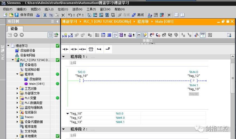Insert an output coil instruction

[x=82, y=49]
